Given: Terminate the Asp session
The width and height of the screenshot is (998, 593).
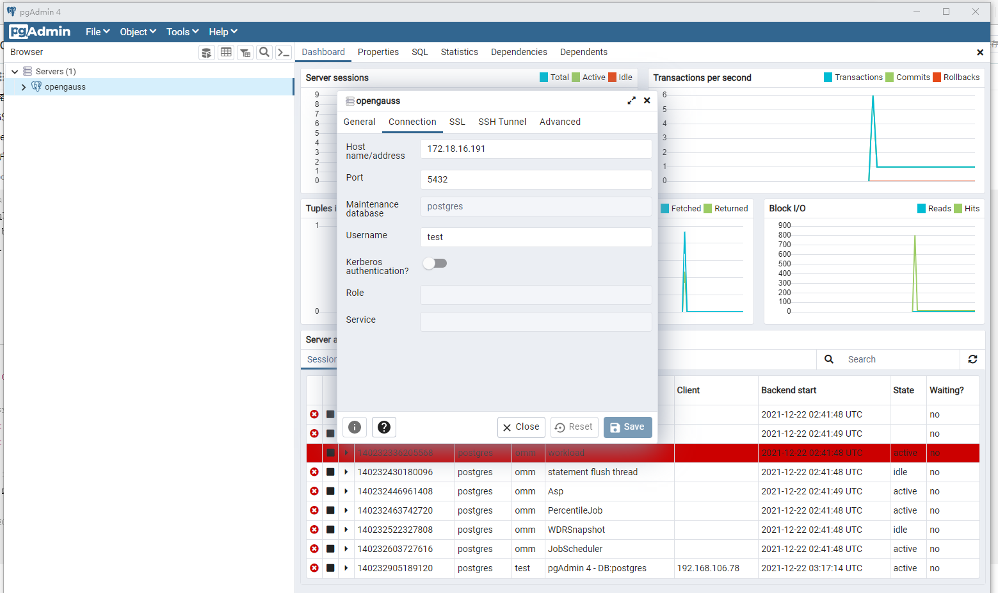Looking at the screenshot, I should point(314,491).
